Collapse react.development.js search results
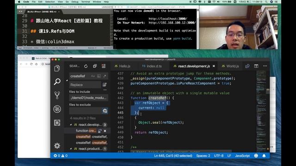 71,125
